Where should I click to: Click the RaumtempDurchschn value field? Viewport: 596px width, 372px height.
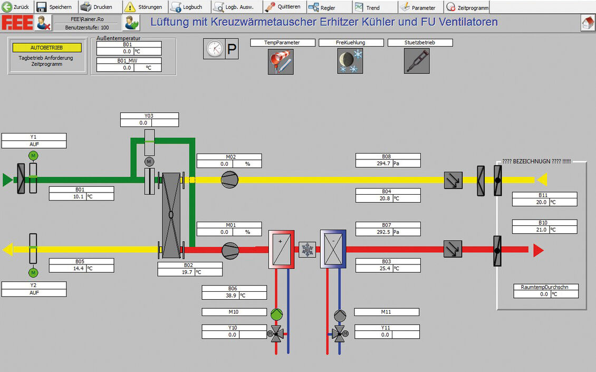pyautogui.click(x=546, y=294)
